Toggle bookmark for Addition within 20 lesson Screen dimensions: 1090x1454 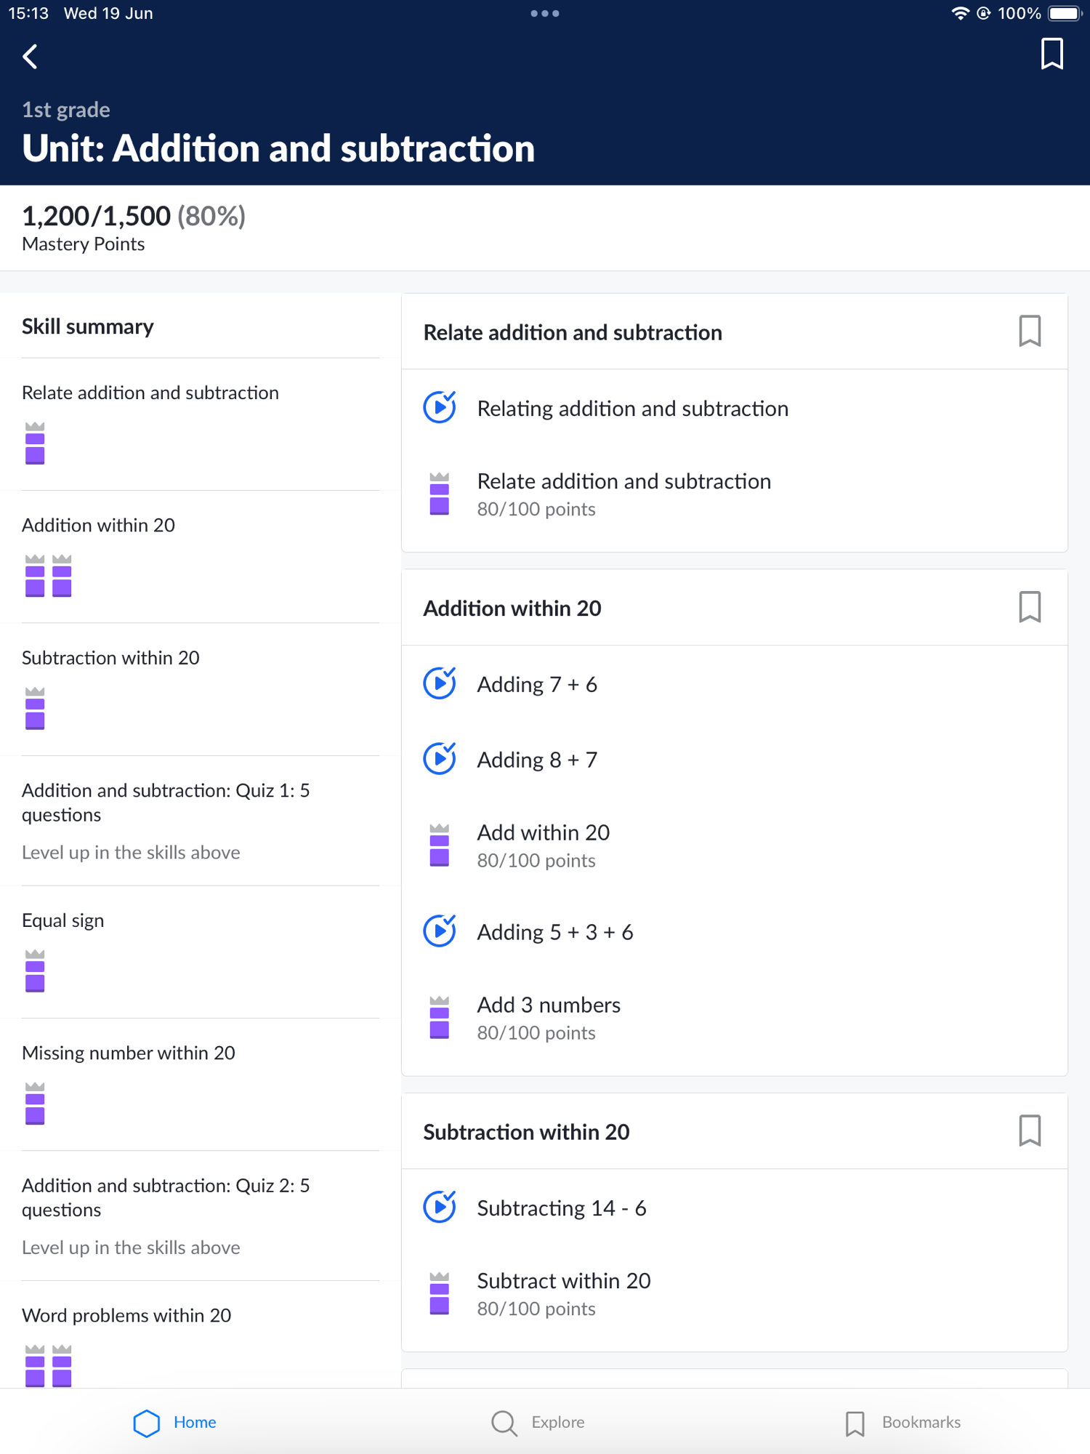click(x=1029, y=608)
